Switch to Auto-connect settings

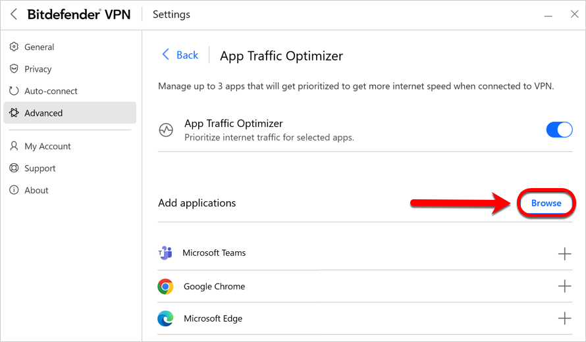pyautogui.click(x=70, y=91)
